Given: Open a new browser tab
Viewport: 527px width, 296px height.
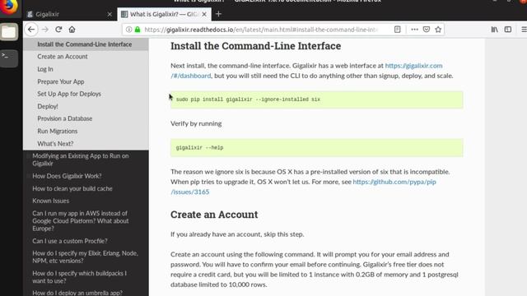Looking at the screenshot, I should click(218, 14).
